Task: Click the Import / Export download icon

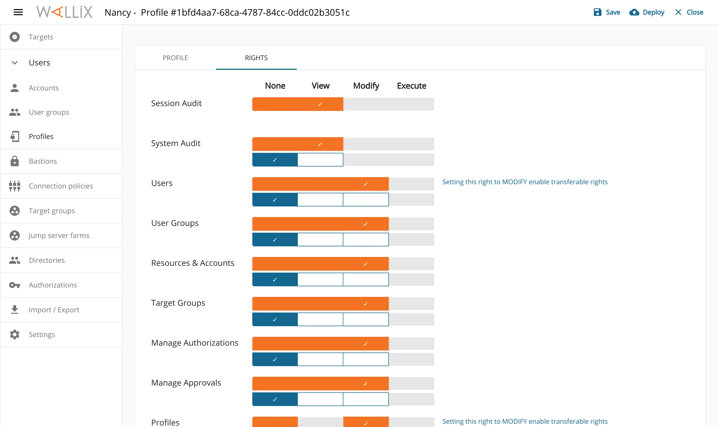Action: 15,310
